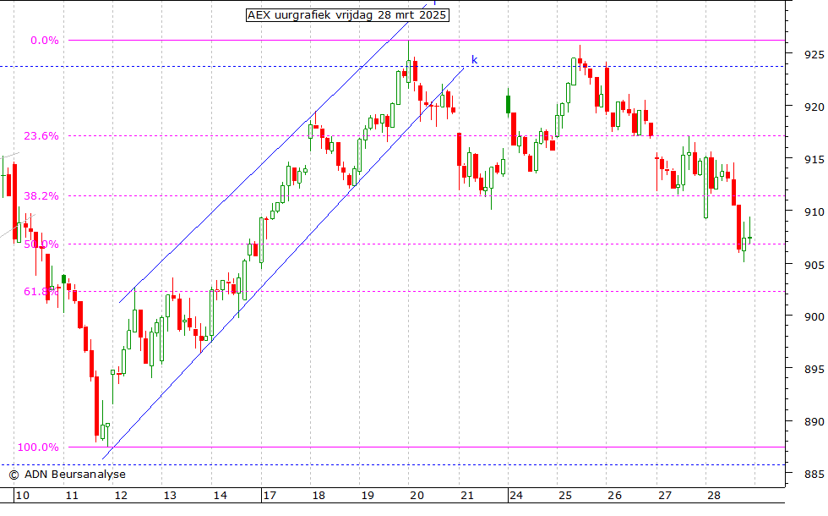Click date label 24 on time axis
The width and height of the screenshot is (828, 516).
pyautogui.click(x=516, y=496)
